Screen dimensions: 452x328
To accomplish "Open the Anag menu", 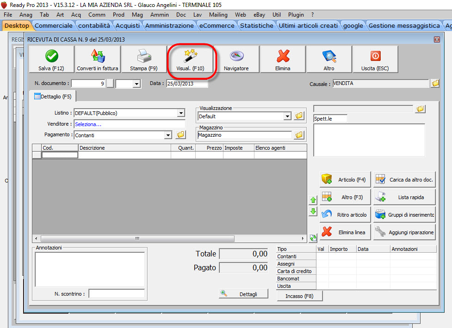I will pyautogui.click(x=25, y=15).
